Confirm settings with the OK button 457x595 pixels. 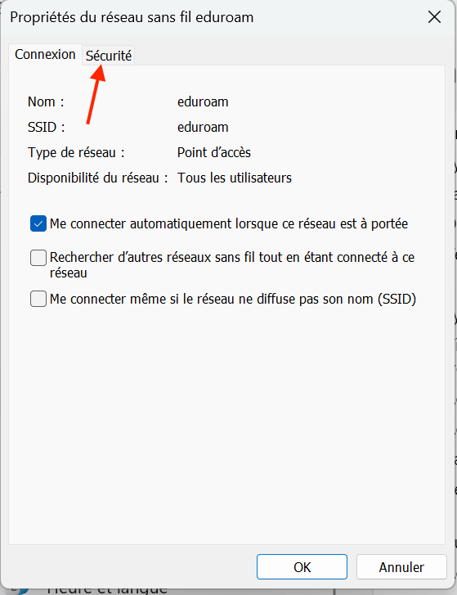(x=302, y=567)
